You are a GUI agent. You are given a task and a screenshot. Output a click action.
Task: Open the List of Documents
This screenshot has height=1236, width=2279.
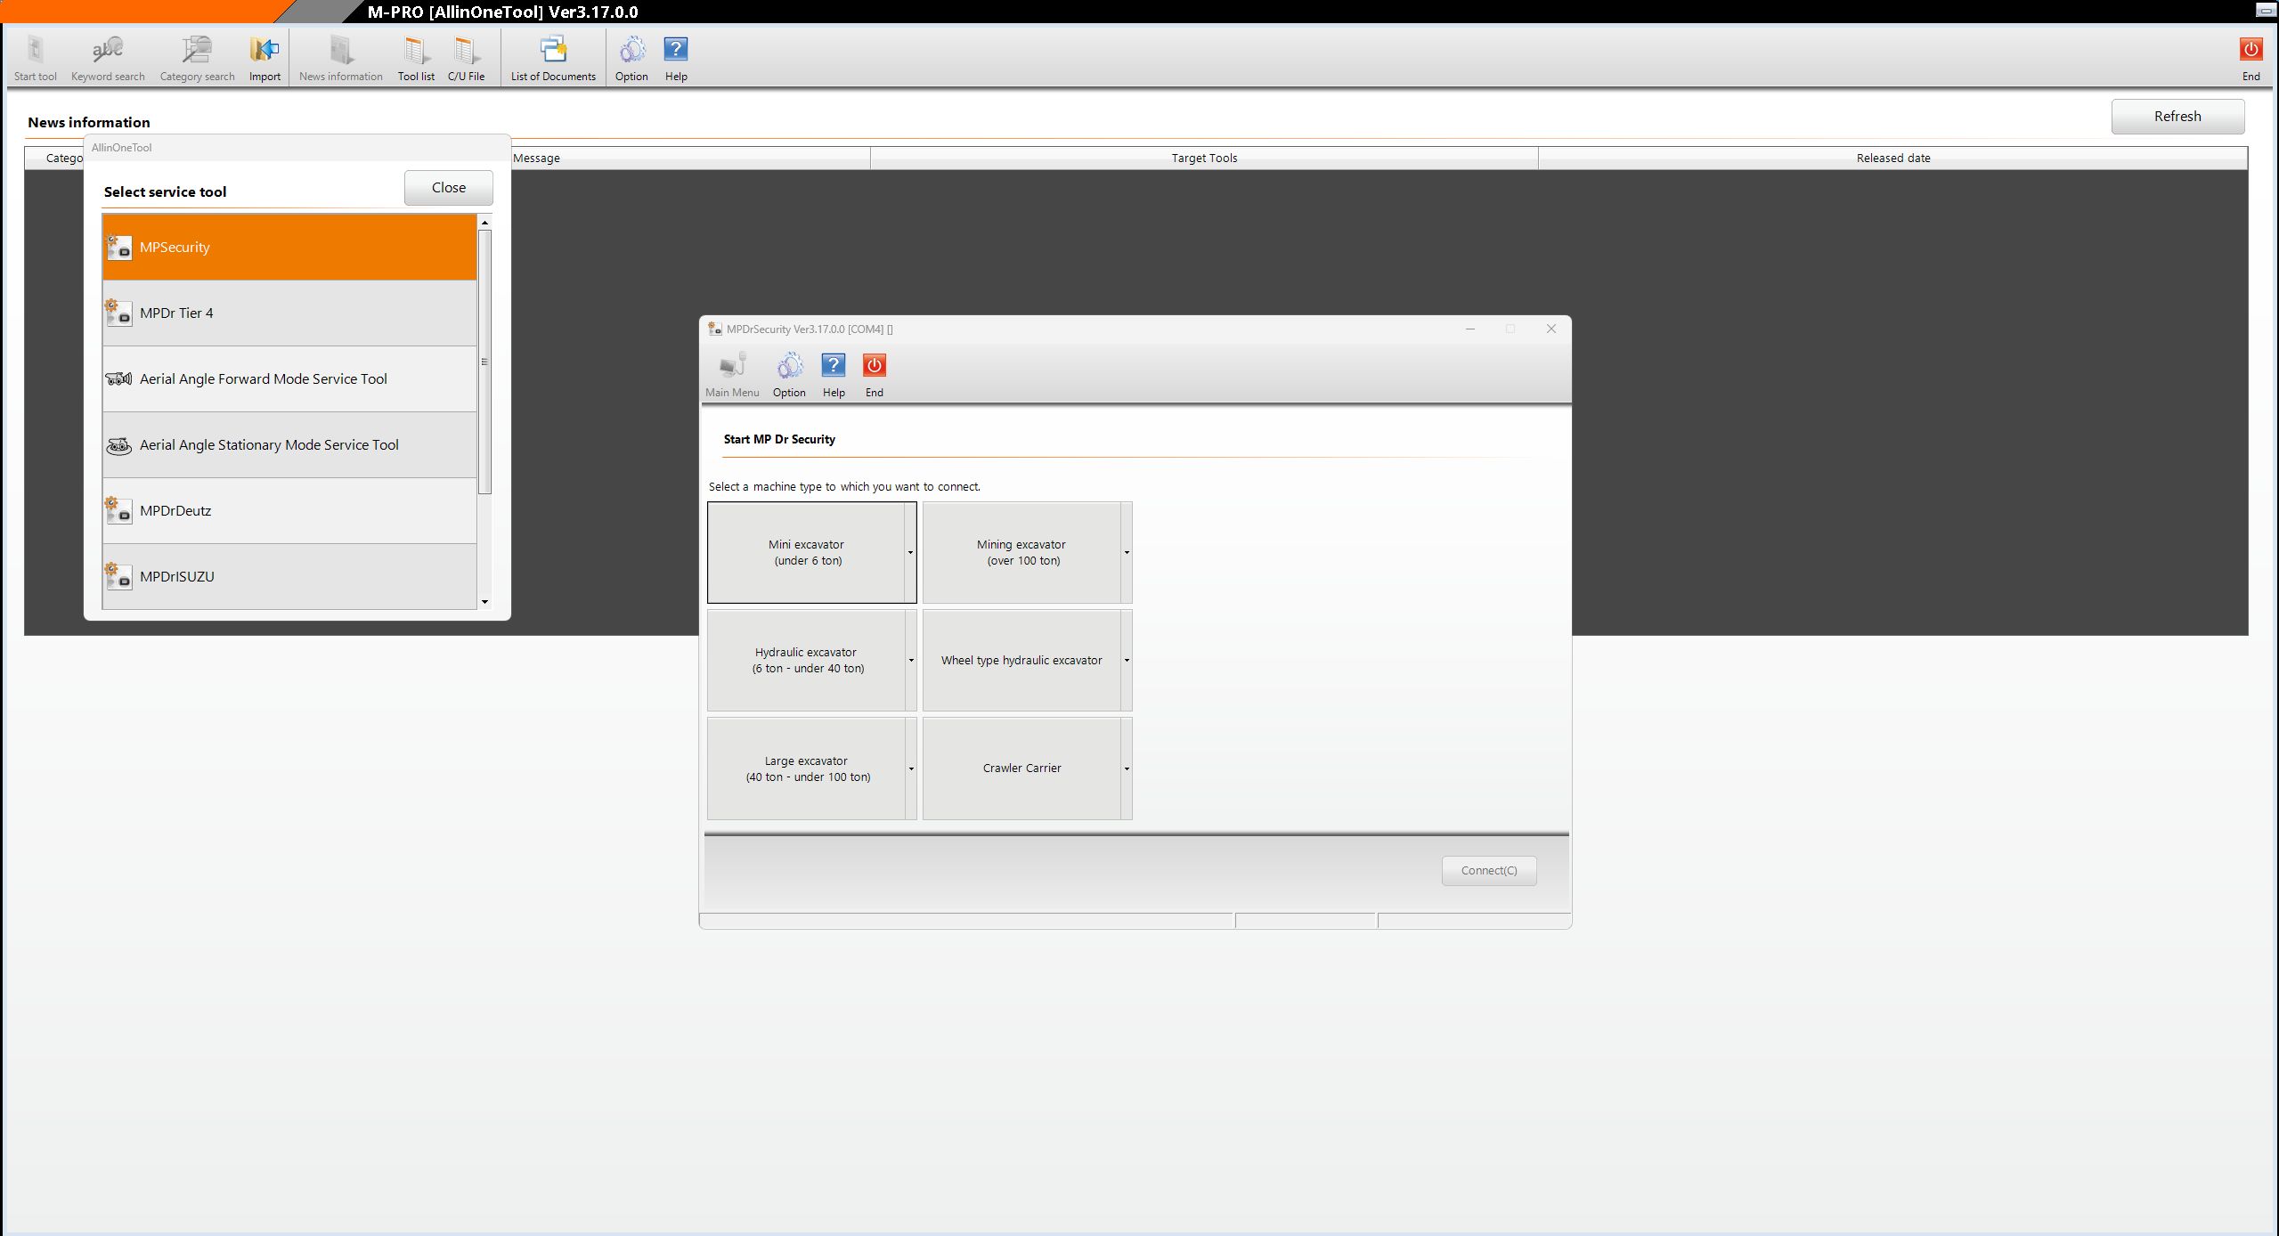(553, 59)
